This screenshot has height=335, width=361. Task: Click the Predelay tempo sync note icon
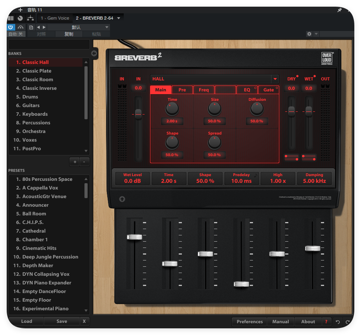(x=256, y=175)
